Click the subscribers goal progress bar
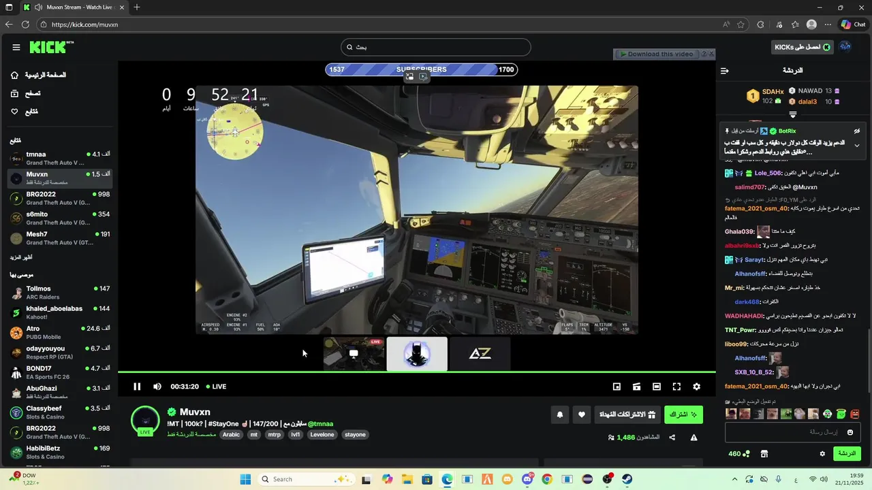872x490 pixels. 421,69
